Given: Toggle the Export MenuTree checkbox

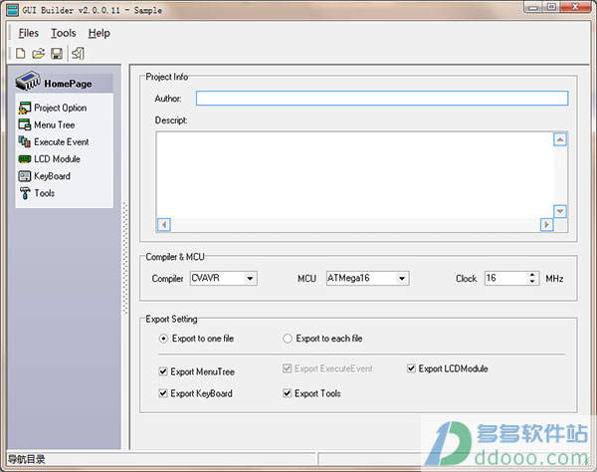Looking at the screenshot, I should (x=196, y=371).
